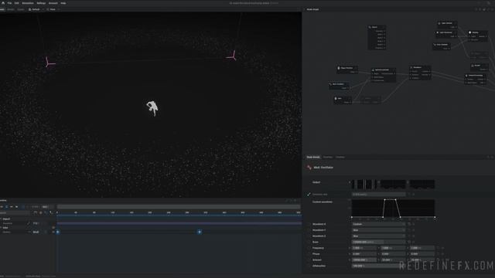
Task: Open the Settings menu
Action: point(41,3)
